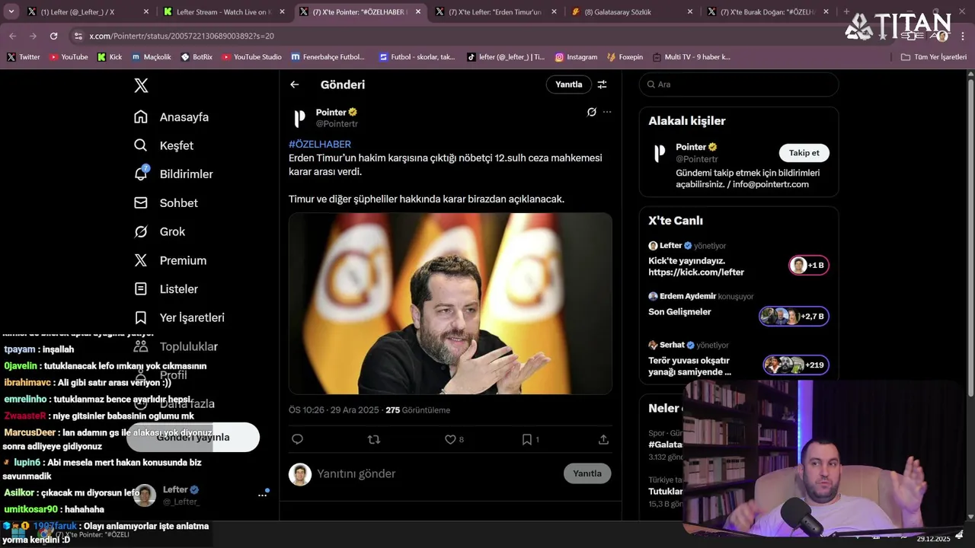Open Tüm Yer İşaretleri folder
This screenshot has height=548, width=975.
(x=933, y=57)
